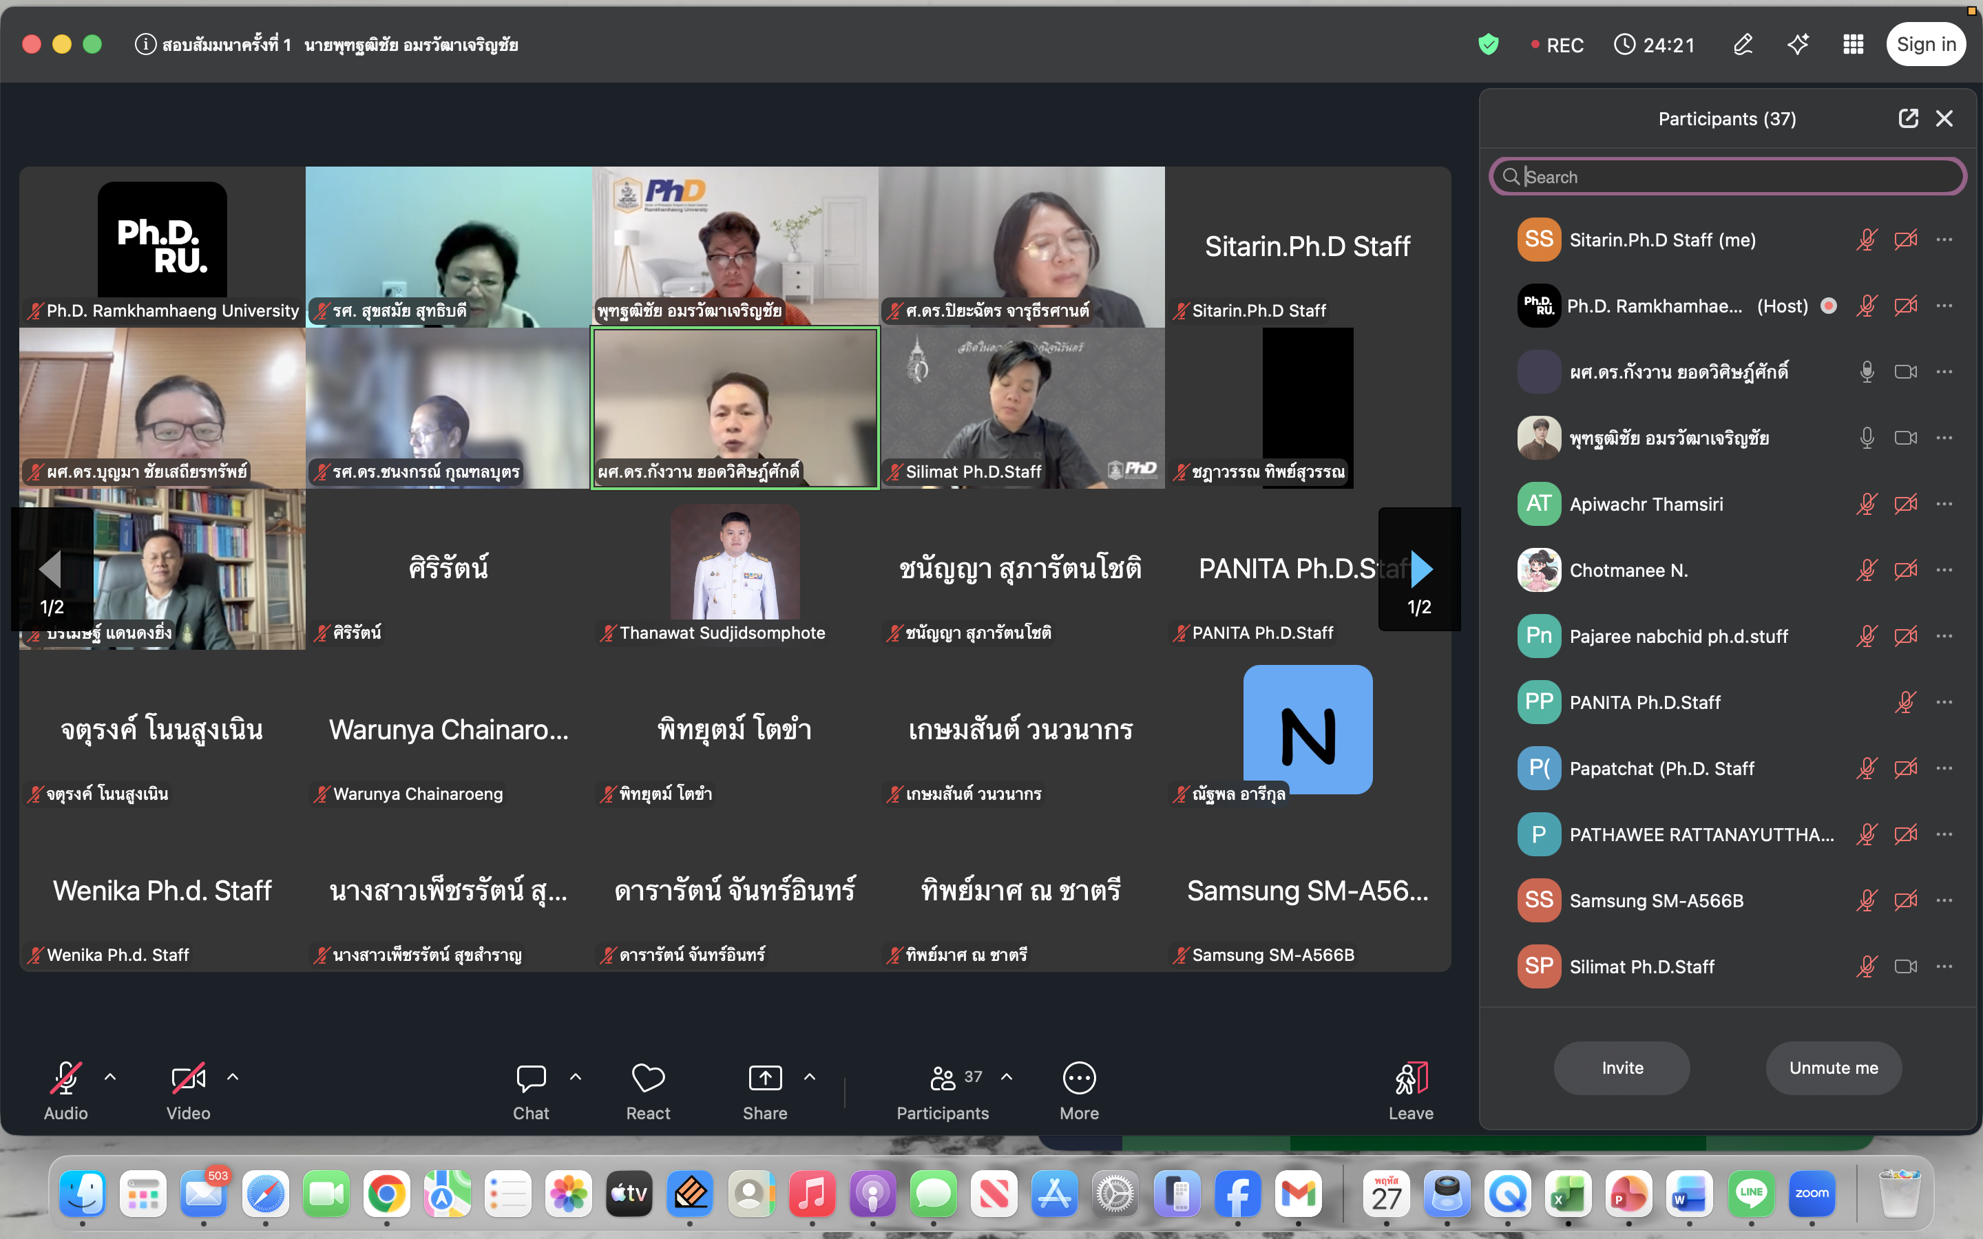
Task: Expand the Audio options arrow
Action: pyautogui.click(x=111, y=1077)
